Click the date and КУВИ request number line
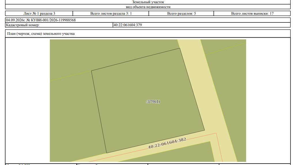The width and height of the screenshot is (298, 165). 41,20
